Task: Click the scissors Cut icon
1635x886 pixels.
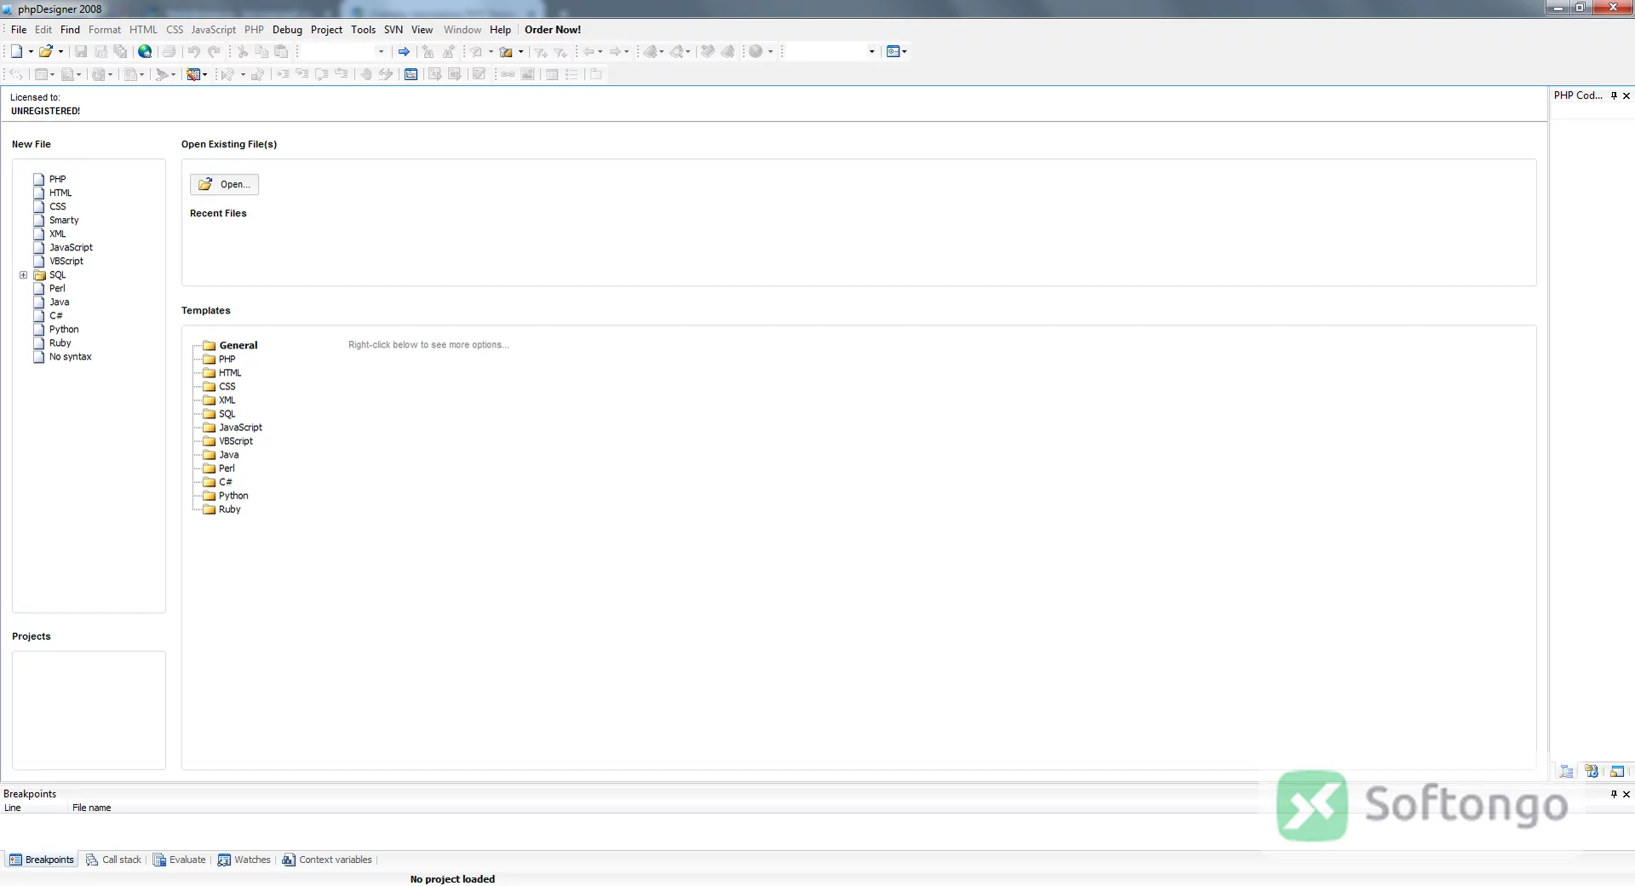Action: (243, 52)
